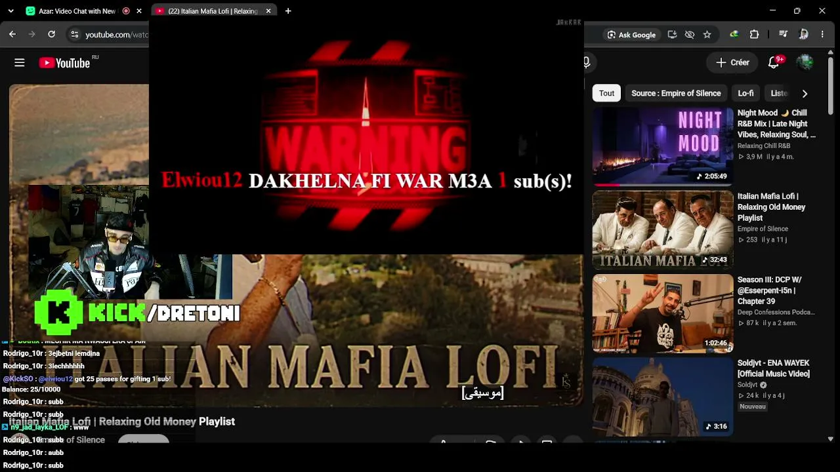Screen dimensions: 840x472
Task: Click the voice search microphone button
Action: [587, 63]
